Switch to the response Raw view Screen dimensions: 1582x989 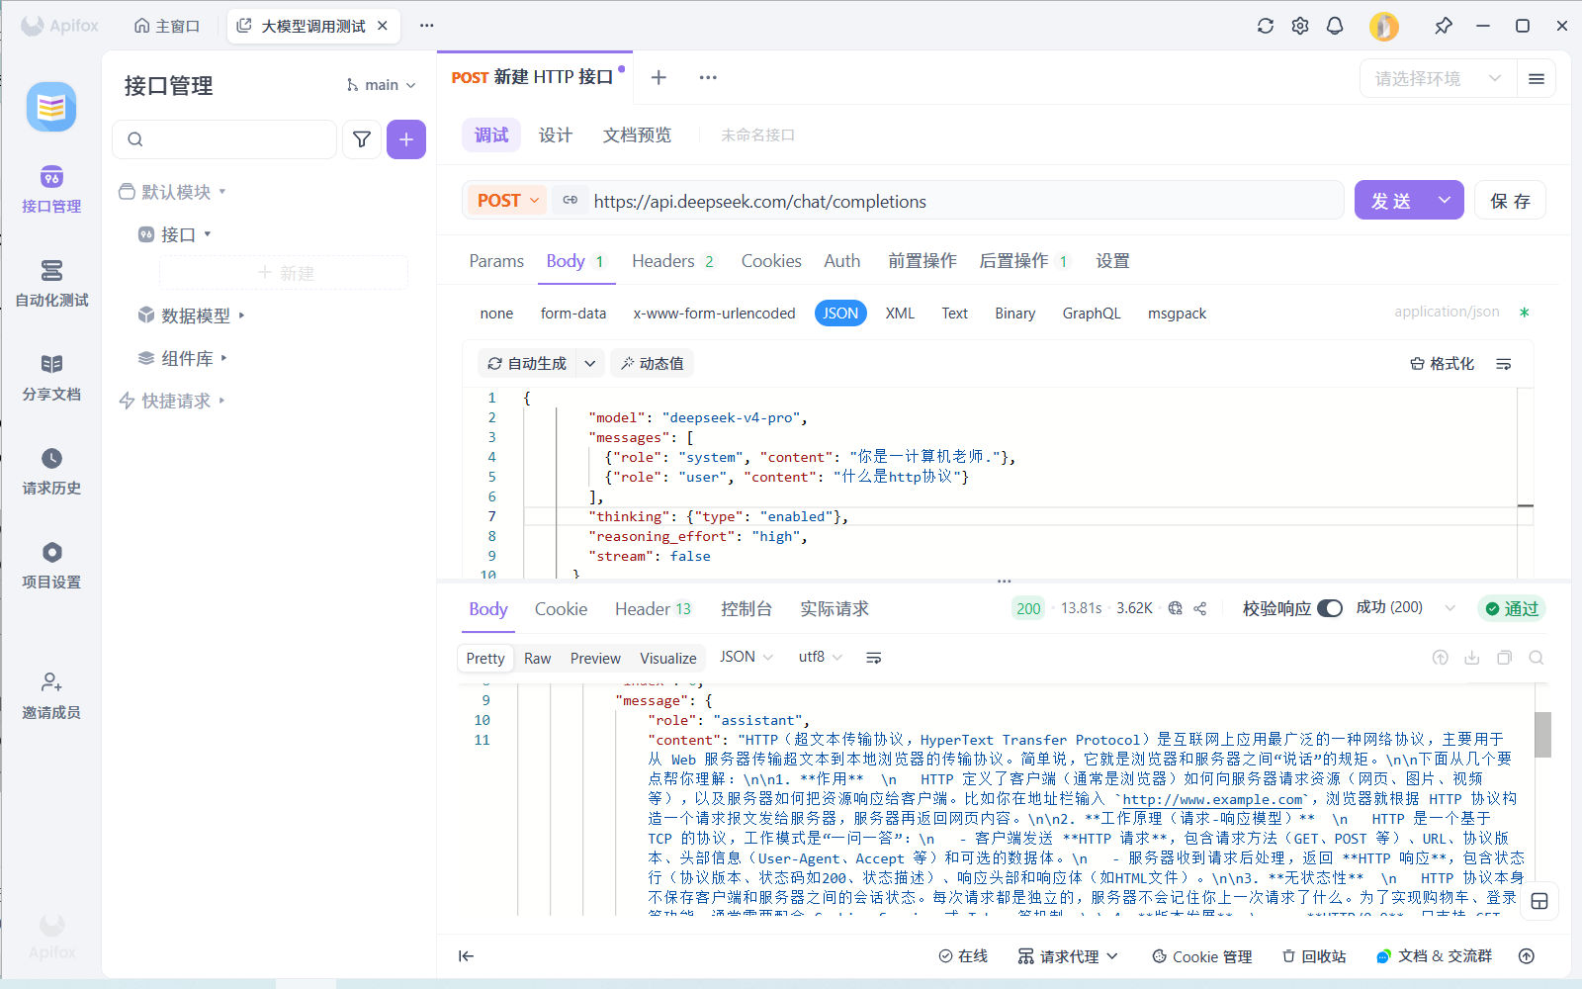(538, 659)
